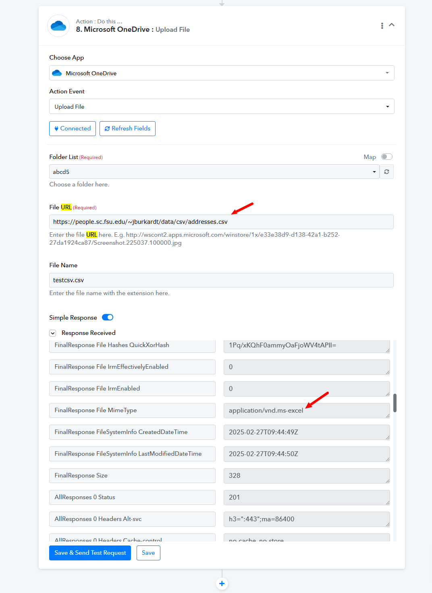The width and height of the screenshot is (432, 593).
Task: Toggle the Map switch for Folder List
Action: (x=386, y=157)
